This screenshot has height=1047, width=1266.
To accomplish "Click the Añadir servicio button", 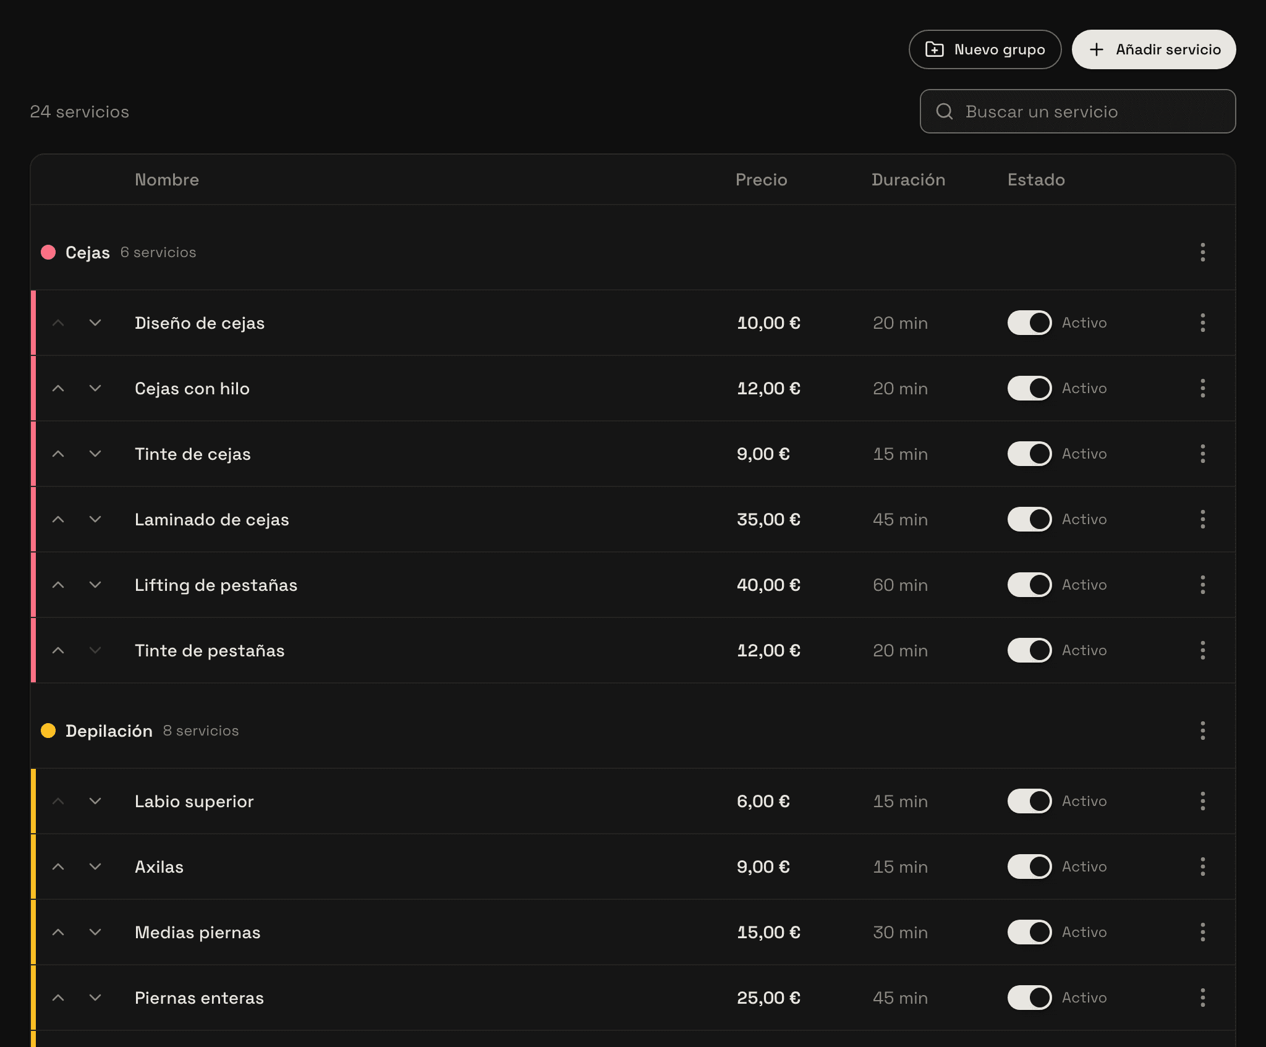I will tap(1153, 49).
